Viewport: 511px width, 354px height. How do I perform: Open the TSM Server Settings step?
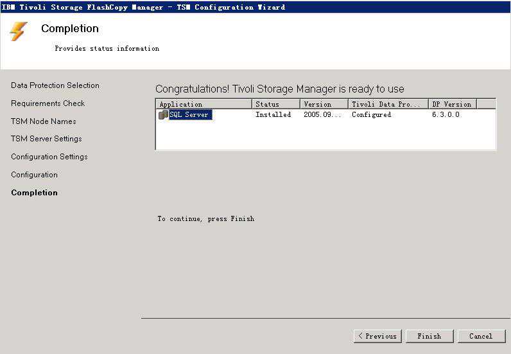click(x=46, y=139)
